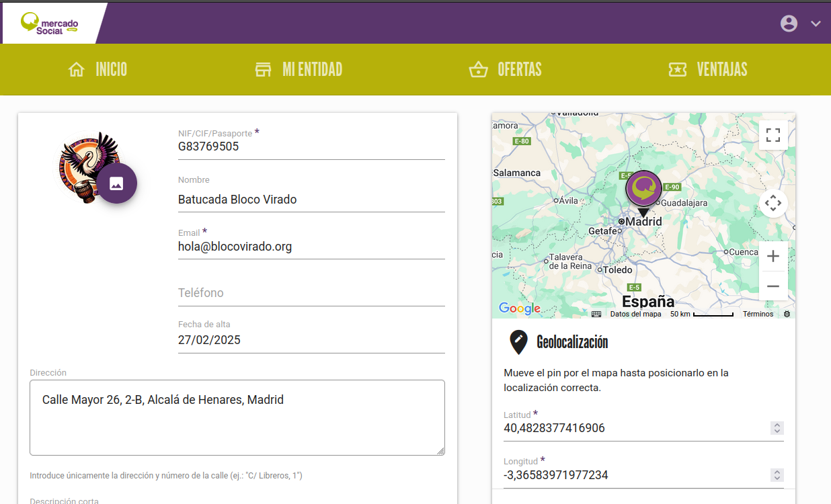The height and width of the screenshot is (504, 831).
Task: Open the map keyboard shortcuts icon
Action: point(596,314)
